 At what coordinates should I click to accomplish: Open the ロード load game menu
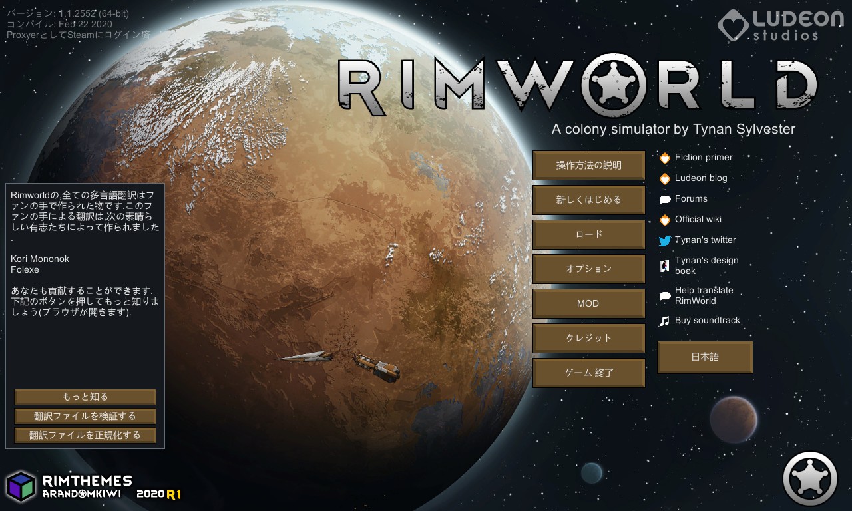588,234
